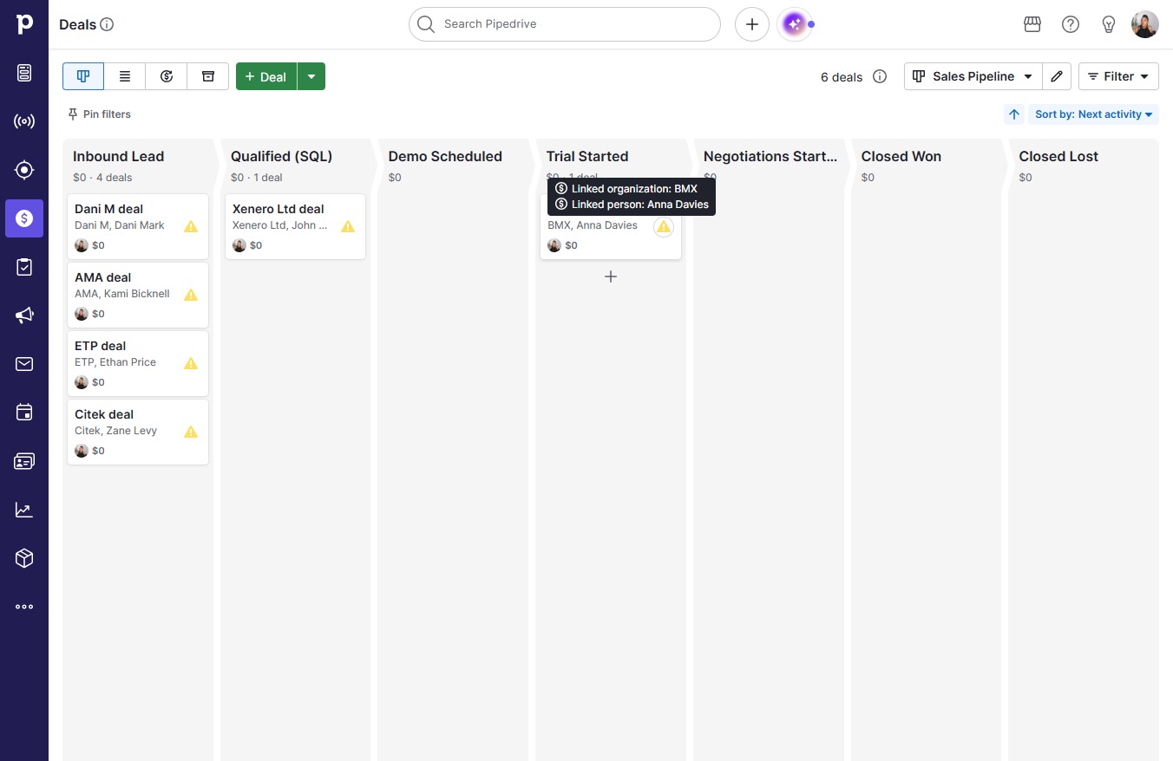Image resolution: width=1173 pixels, height=761 pixels.
Task: Click "ETP, Ethan Price" text
Action: [x=115, y=362]
